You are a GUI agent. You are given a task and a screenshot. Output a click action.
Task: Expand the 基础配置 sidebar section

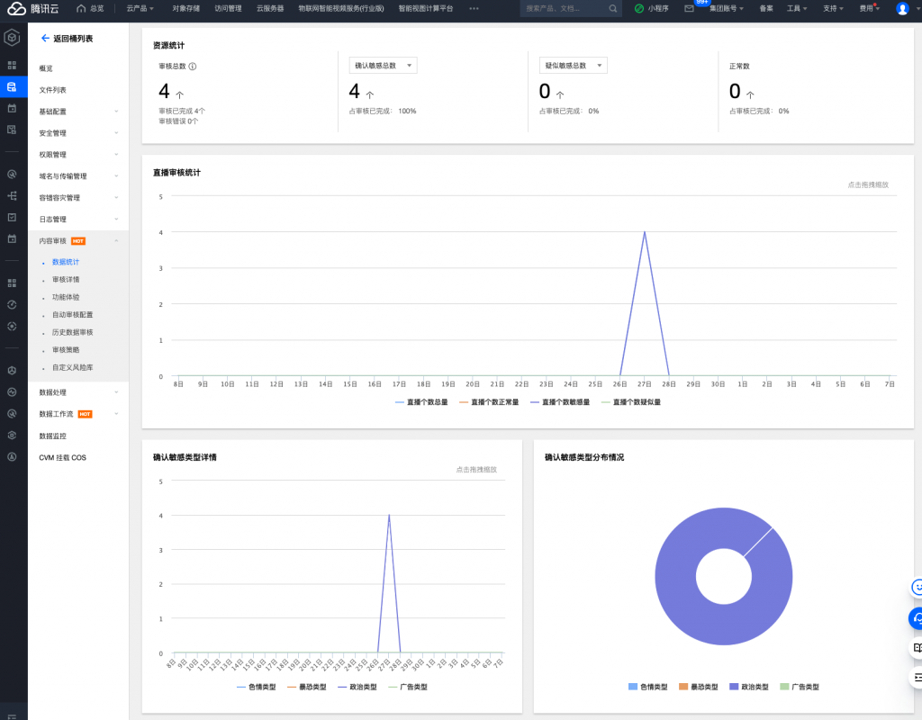[x=78, y=112]
